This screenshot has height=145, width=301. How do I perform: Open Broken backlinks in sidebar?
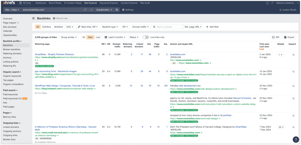tap(11, 50)
